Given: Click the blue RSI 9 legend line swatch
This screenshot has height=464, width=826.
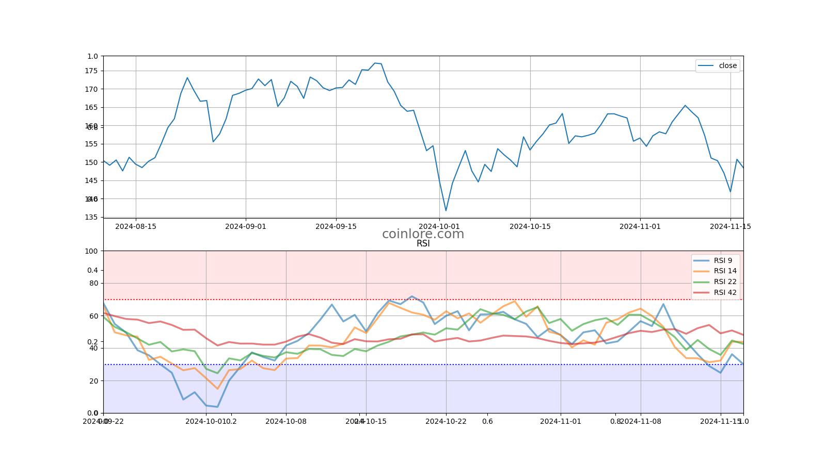Looking at the screenshot, I should coord(702,260).
